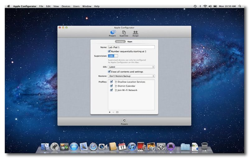Open the Users menu

tap(76, 6)
